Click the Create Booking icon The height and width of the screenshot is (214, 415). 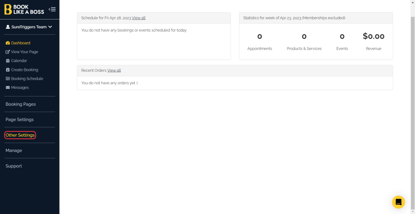(x=8, y=70)
